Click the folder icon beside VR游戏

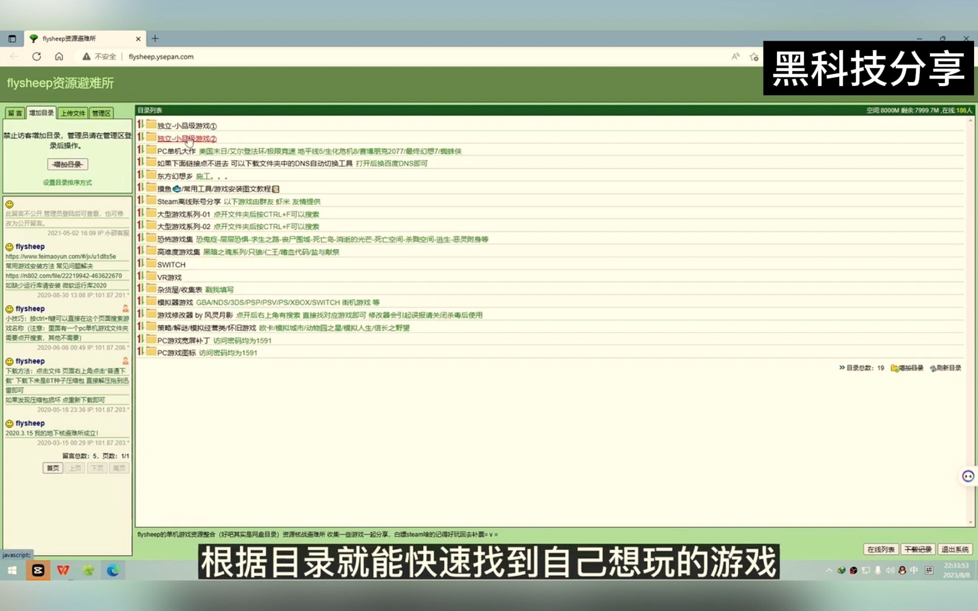151,276
